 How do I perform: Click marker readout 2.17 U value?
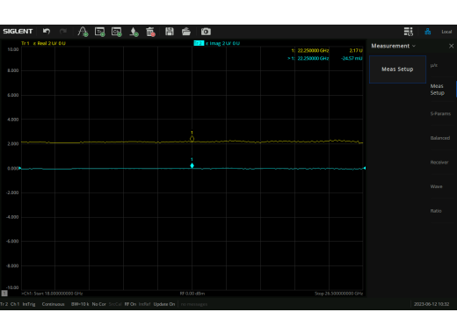coord(356,51)
